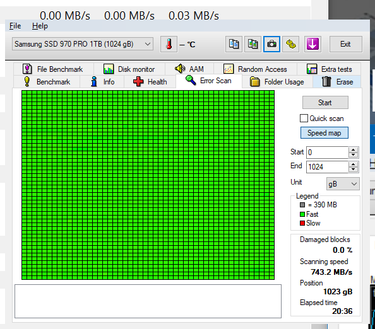The width and height of the screenshot is (375, 329).
Task: Switch to the Disk monitor tab
Action: [129, 69]
